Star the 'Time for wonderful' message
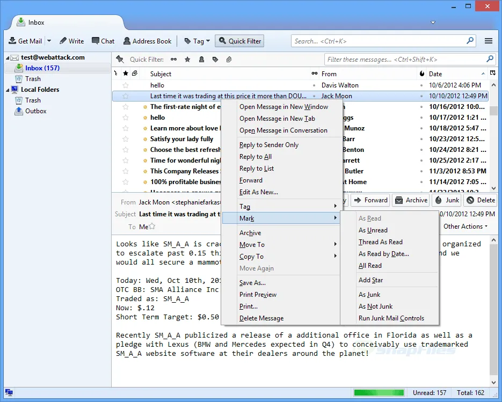Viewport: 502px width, 402px height. pos(126,160)
